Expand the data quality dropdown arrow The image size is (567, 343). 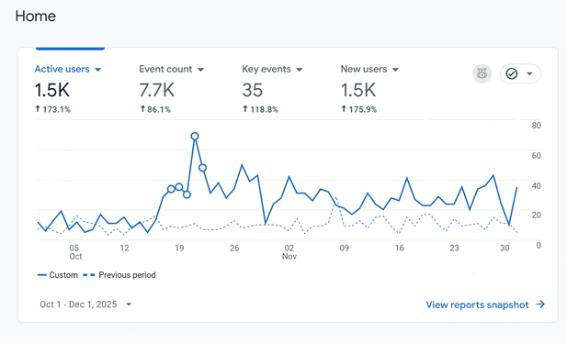click(529, 73)
